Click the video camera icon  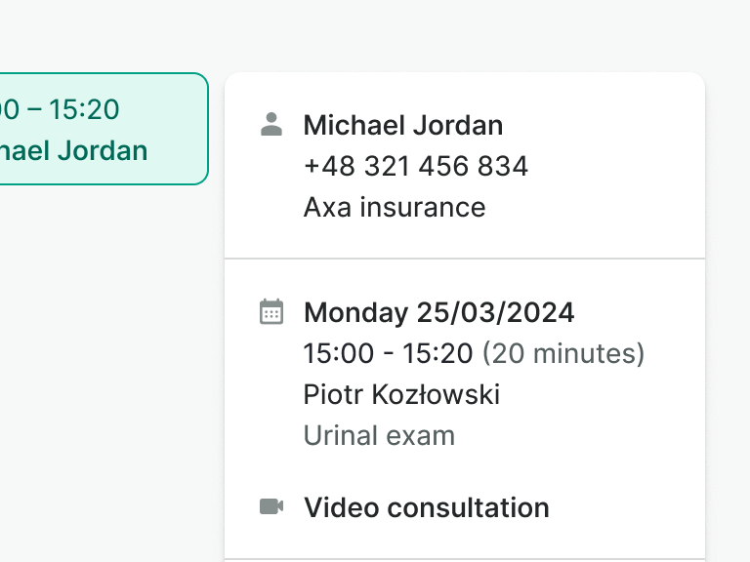coord(271,506)
